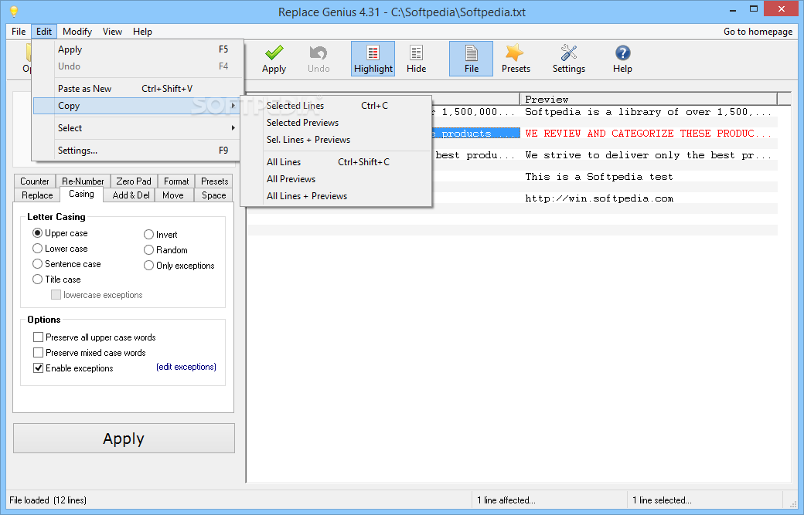The height and width of the screenshot is (515, 804).
Task: Open the Modify menu
Action: point(77,31)
